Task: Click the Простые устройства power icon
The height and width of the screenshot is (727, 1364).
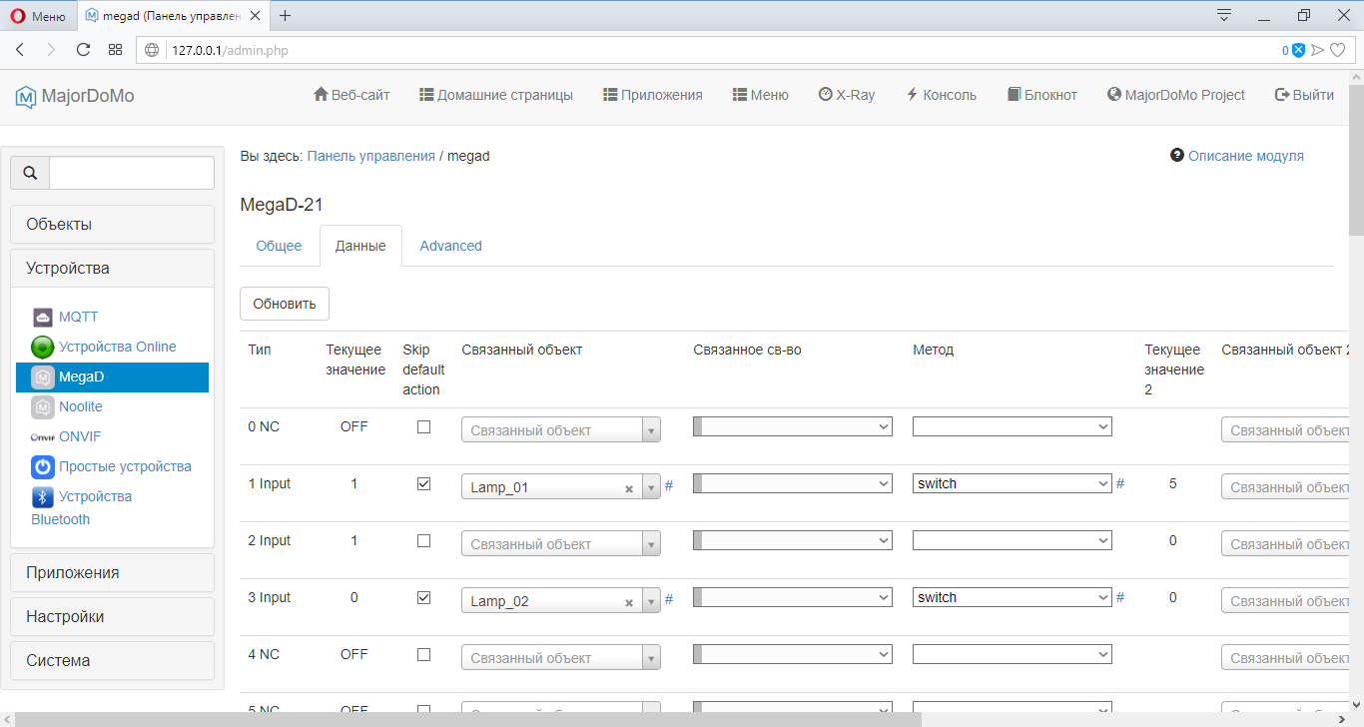Action: click(x=42, y=467)
